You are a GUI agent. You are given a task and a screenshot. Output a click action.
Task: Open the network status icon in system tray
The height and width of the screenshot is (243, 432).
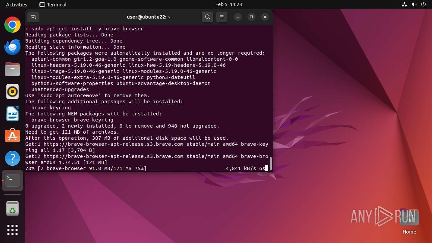click(405, 4)
